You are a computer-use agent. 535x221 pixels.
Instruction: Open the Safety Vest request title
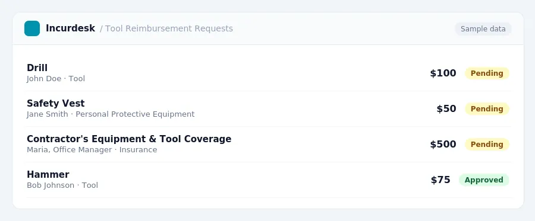point(56,103)
